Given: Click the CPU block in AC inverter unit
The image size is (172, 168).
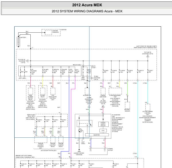Looking at the screenshot, I should click(103, 130).
